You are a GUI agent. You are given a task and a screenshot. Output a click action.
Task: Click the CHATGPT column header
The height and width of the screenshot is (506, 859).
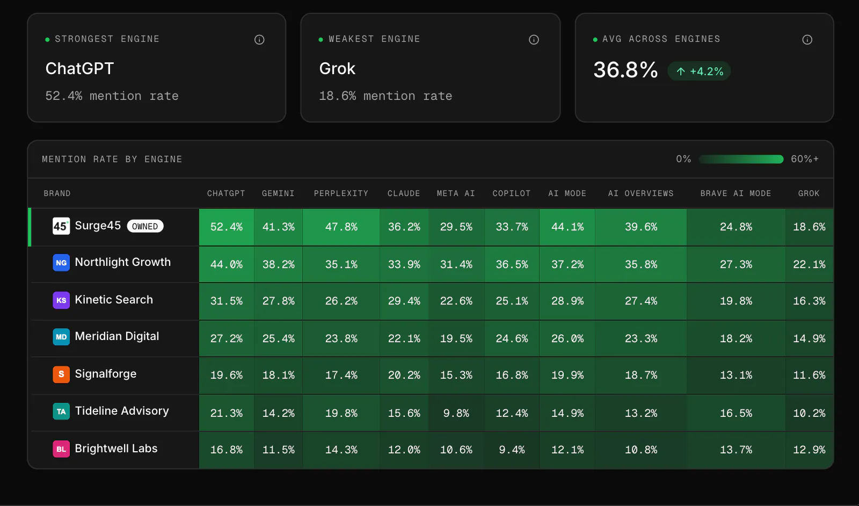226,193
